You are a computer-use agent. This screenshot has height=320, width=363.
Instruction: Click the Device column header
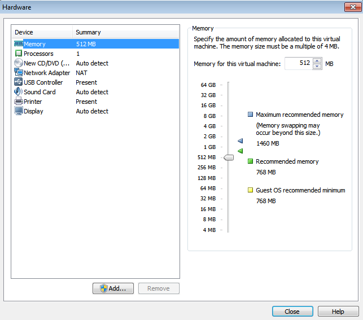(x=42, y=32)
